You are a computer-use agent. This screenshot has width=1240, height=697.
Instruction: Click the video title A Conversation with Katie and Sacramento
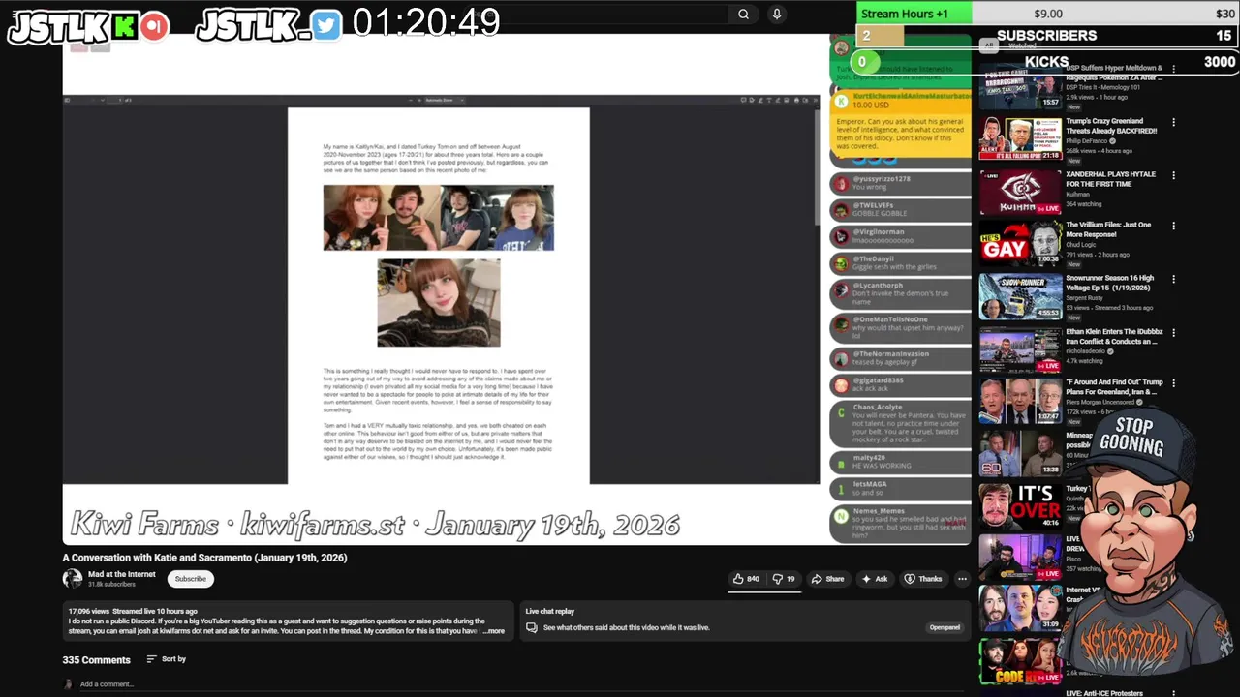point(204,558)
